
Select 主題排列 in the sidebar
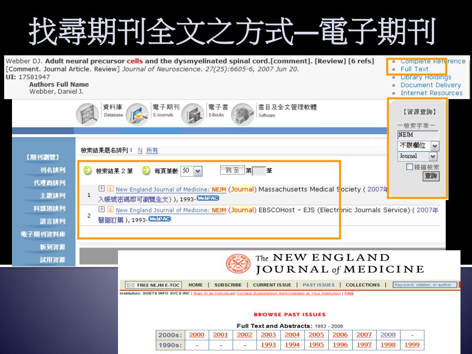click(53, 195)
